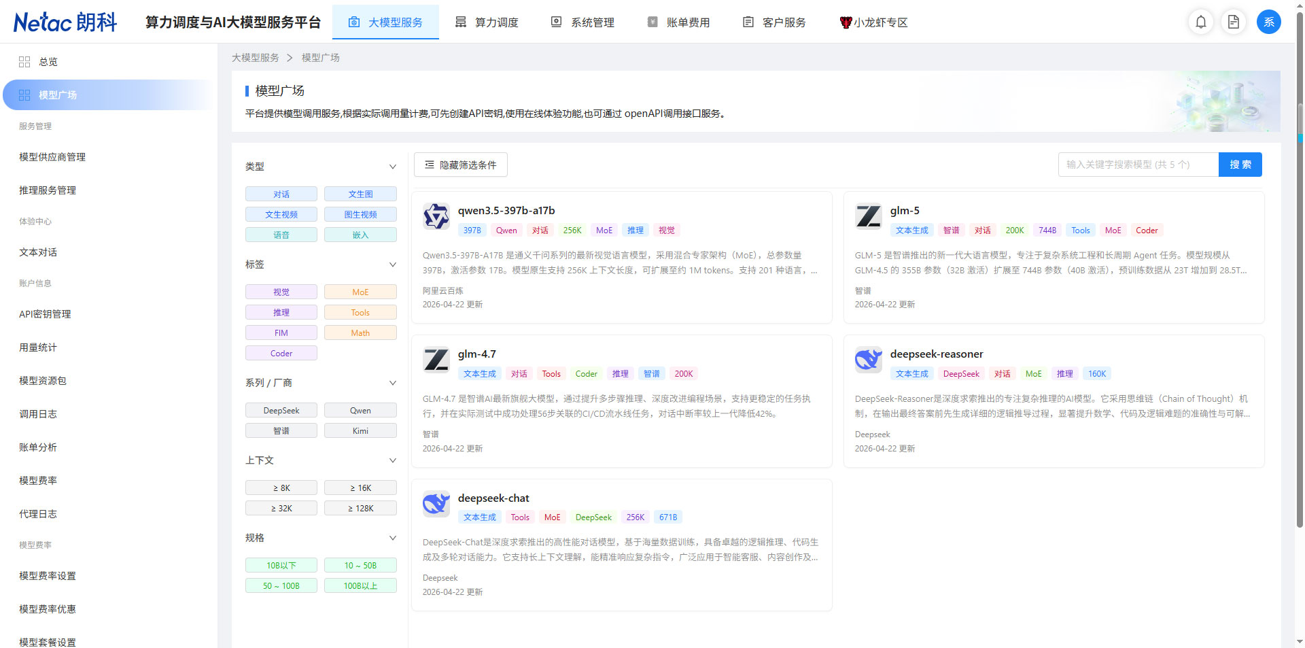This screenshot has width=1305, height=648.
Task: Open the 客户服务 top menu
Action: pos(774,22)
